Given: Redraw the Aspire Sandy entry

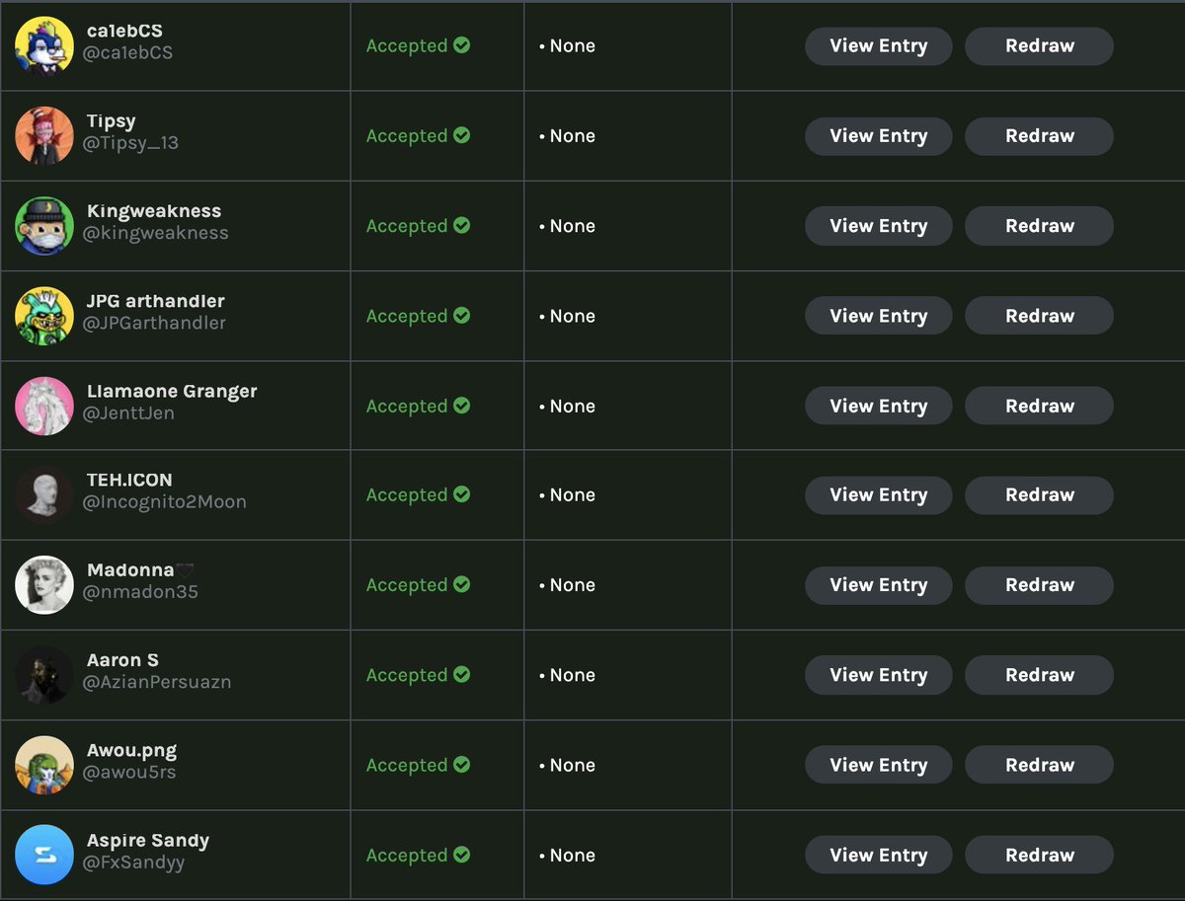Looking at the screenshot, I should coord(1039,855).
